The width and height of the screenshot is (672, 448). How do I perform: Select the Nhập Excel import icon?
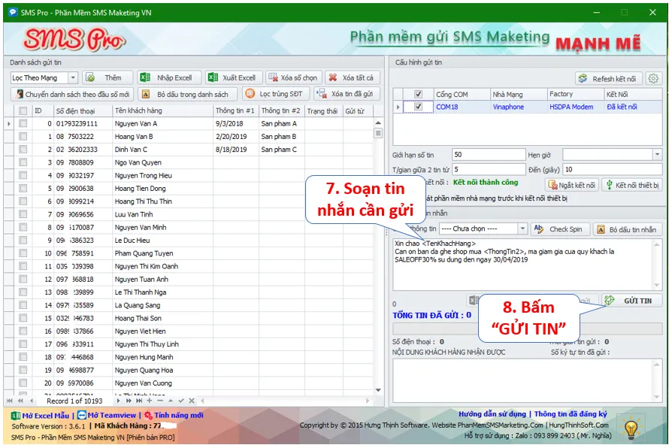144,77
